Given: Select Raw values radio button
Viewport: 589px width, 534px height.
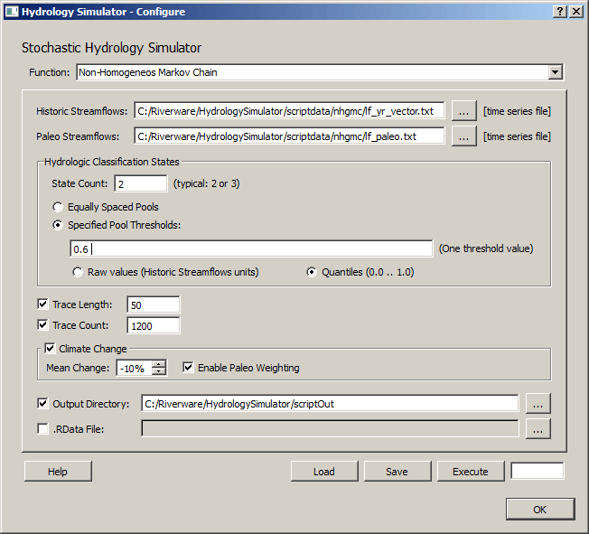Looking at the screenshot, I should click(x=78, y=272).
